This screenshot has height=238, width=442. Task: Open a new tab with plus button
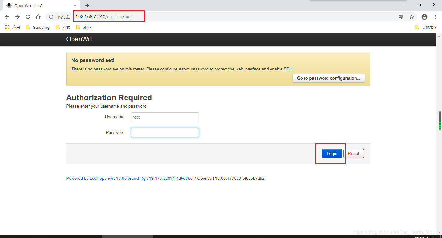pos(87,5)
